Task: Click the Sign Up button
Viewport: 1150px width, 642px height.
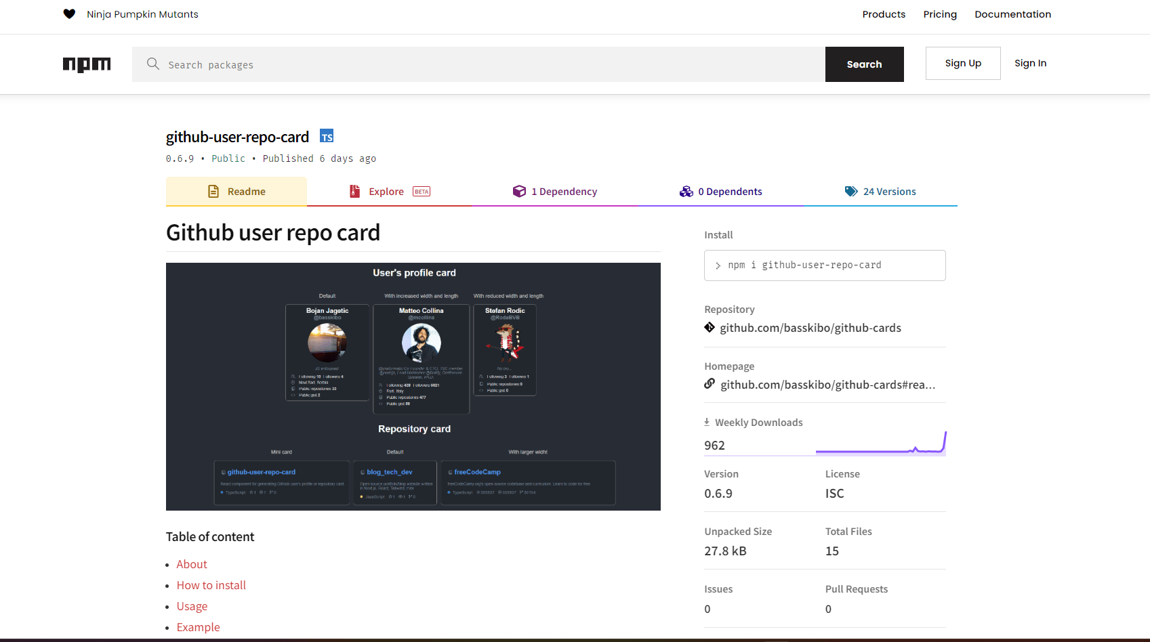Action: [963, 63]
